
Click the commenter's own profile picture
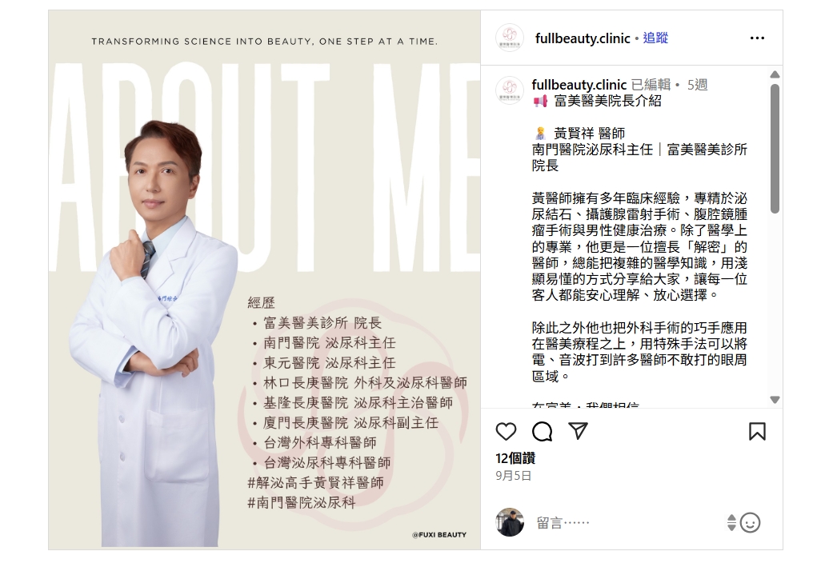coord(510,522)
